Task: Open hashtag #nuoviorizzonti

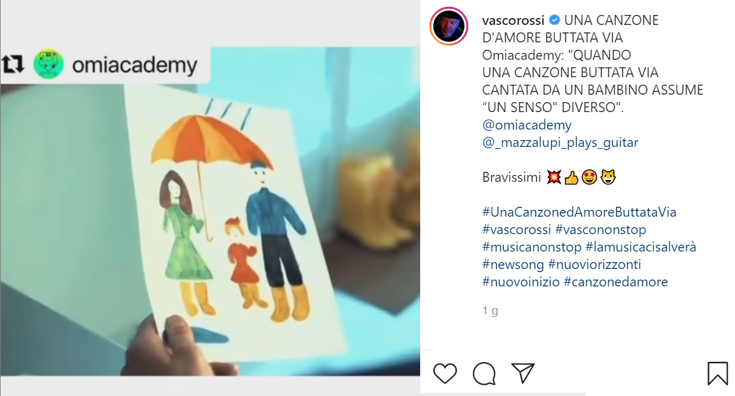Action: point(594,265)
